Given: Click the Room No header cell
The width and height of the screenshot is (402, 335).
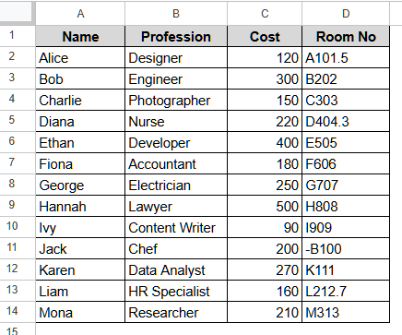Looking at the screenshot, I should coord(346,36).
